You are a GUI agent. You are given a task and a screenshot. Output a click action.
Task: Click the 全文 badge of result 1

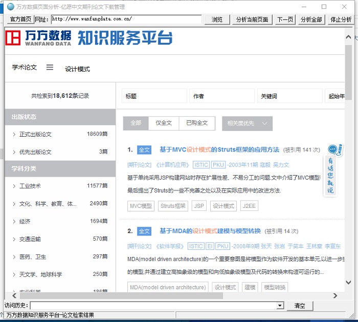tap(144, 150)
